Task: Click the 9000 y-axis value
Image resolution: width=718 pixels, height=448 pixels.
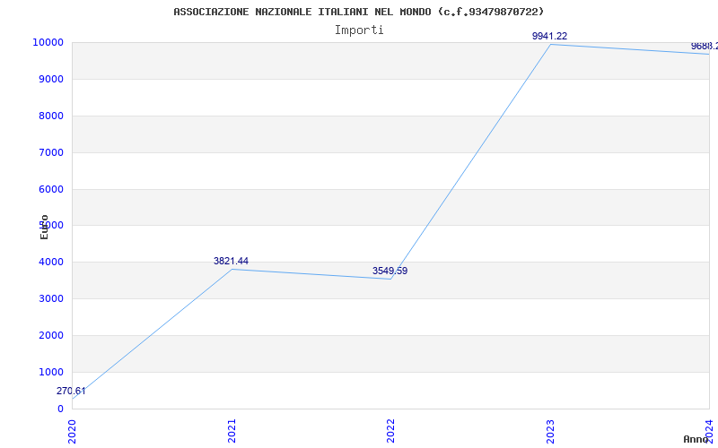Action: point(51,79)
